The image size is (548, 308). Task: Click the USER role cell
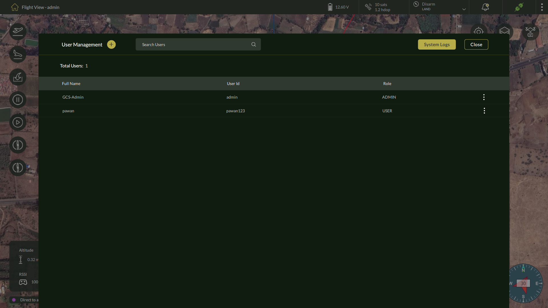387,111
